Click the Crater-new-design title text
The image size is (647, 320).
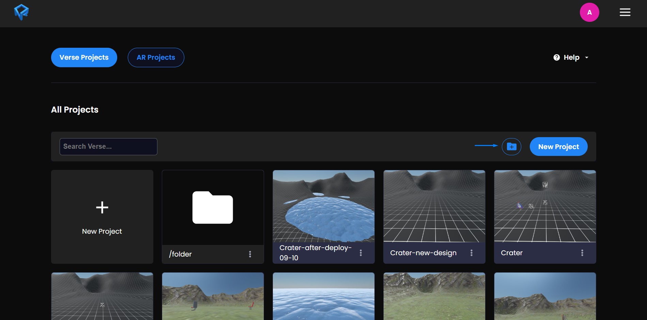[x=423, y=253]
